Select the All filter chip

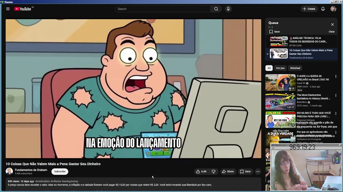[x=269, y=68]
